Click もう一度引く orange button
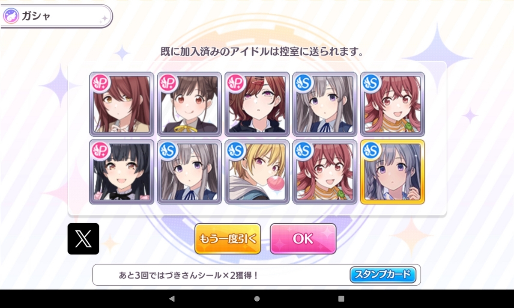Viewport: 514px width, 308px height. 228,239
